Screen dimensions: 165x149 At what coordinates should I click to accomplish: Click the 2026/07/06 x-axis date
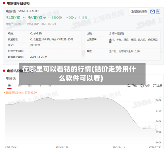62,147
